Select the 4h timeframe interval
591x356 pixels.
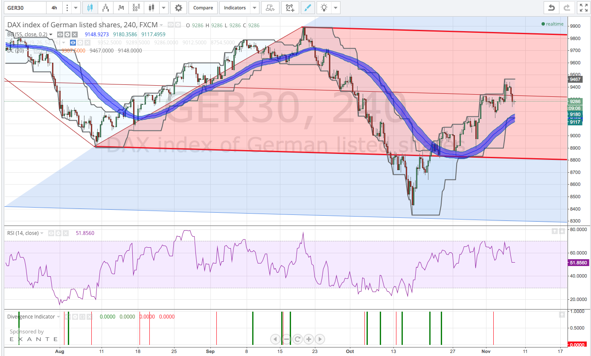click(x=54, y=8)
